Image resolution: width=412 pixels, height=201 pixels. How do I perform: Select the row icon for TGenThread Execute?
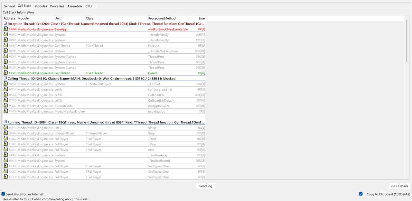point(5,46)
